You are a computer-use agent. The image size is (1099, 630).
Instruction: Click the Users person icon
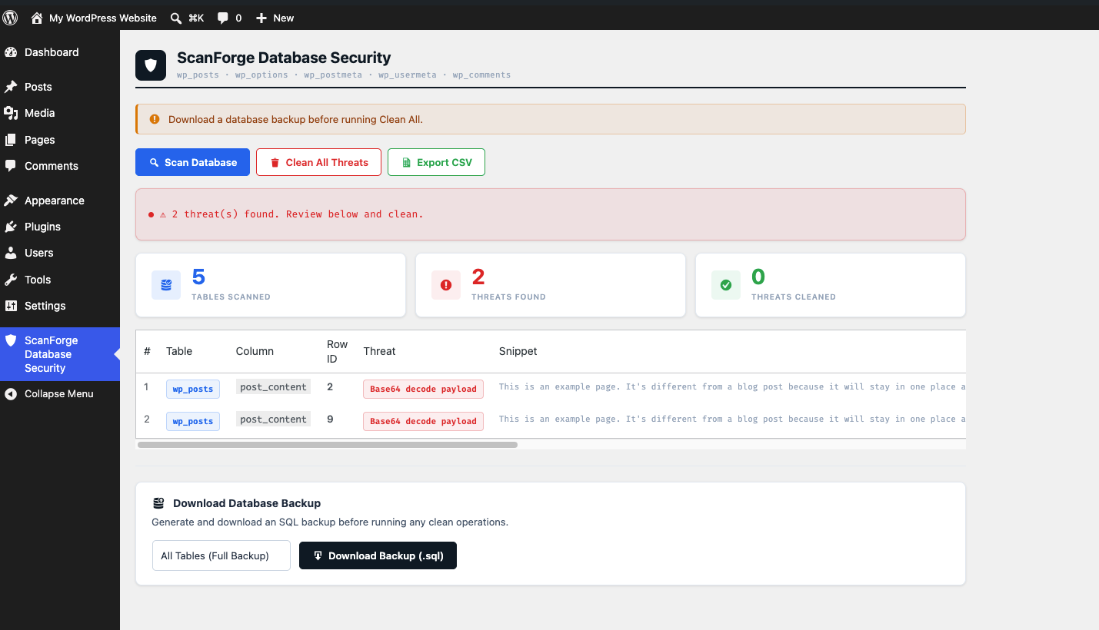pyautogui.click(x=11, y=253)
